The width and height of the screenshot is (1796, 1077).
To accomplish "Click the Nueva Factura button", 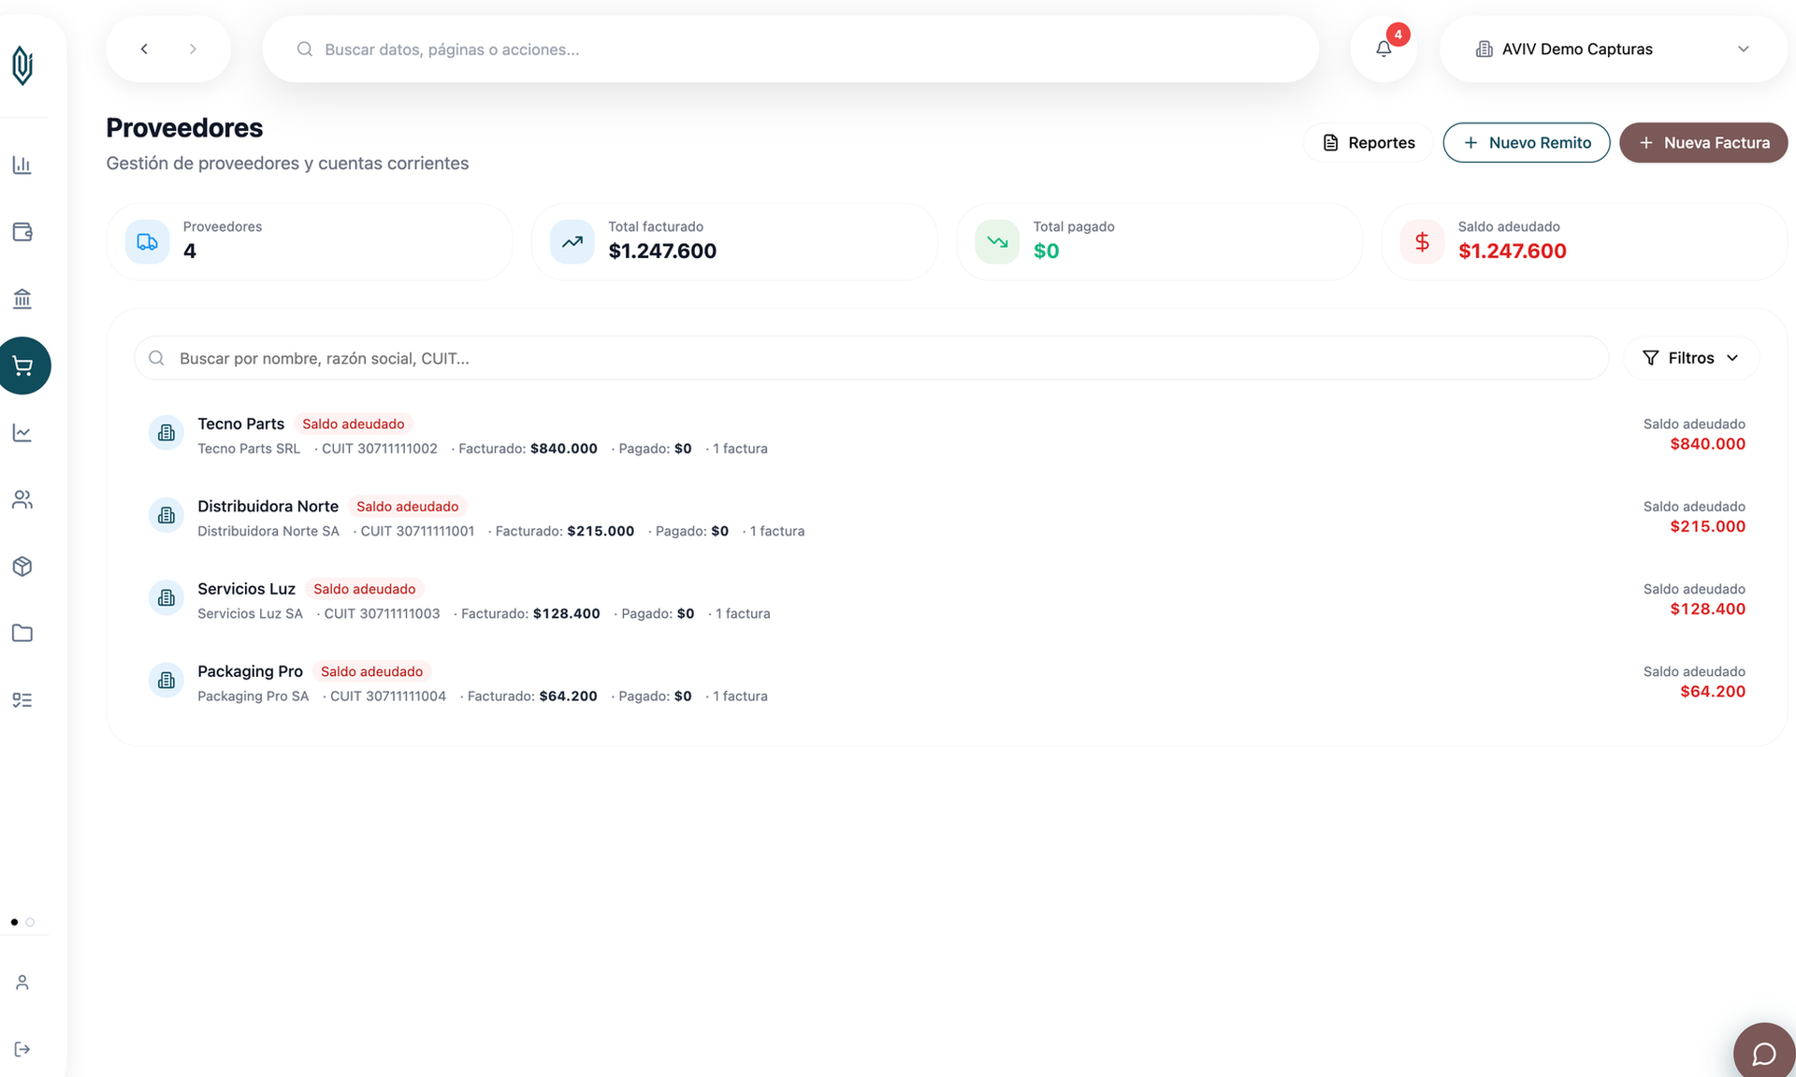I will [x=1703, y=142].
